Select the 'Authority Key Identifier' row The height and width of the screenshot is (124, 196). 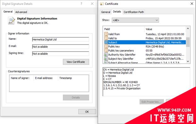coord(145,54)
